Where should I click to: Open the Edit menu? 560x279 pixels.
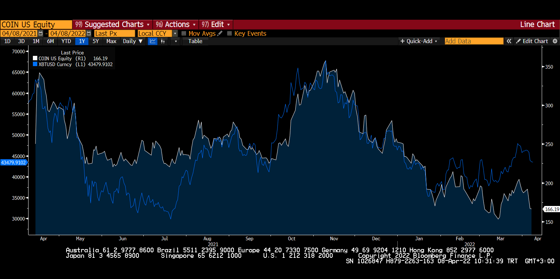coord(216,24)
